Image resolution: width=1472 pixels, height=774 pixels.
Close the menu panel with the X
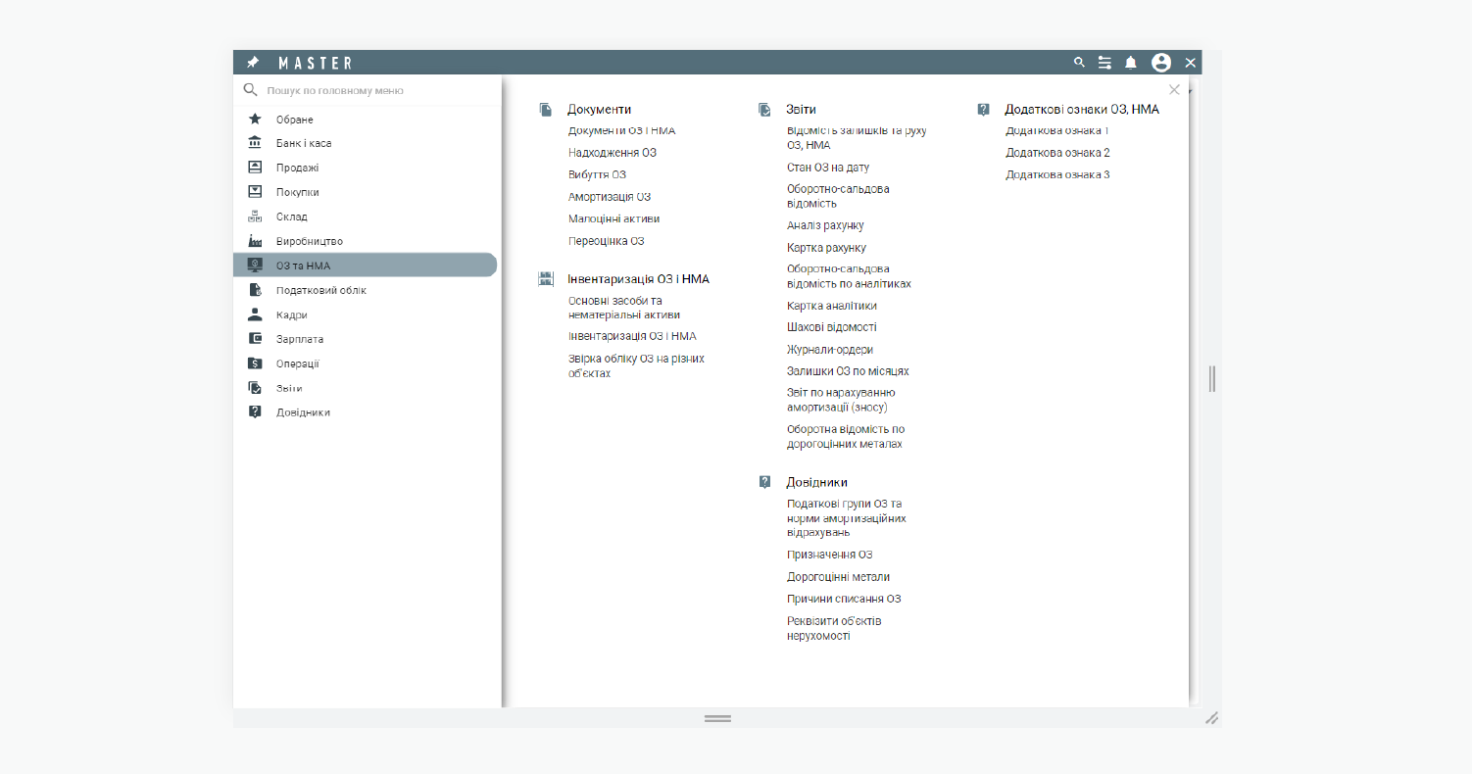(x=1174, y=90)
